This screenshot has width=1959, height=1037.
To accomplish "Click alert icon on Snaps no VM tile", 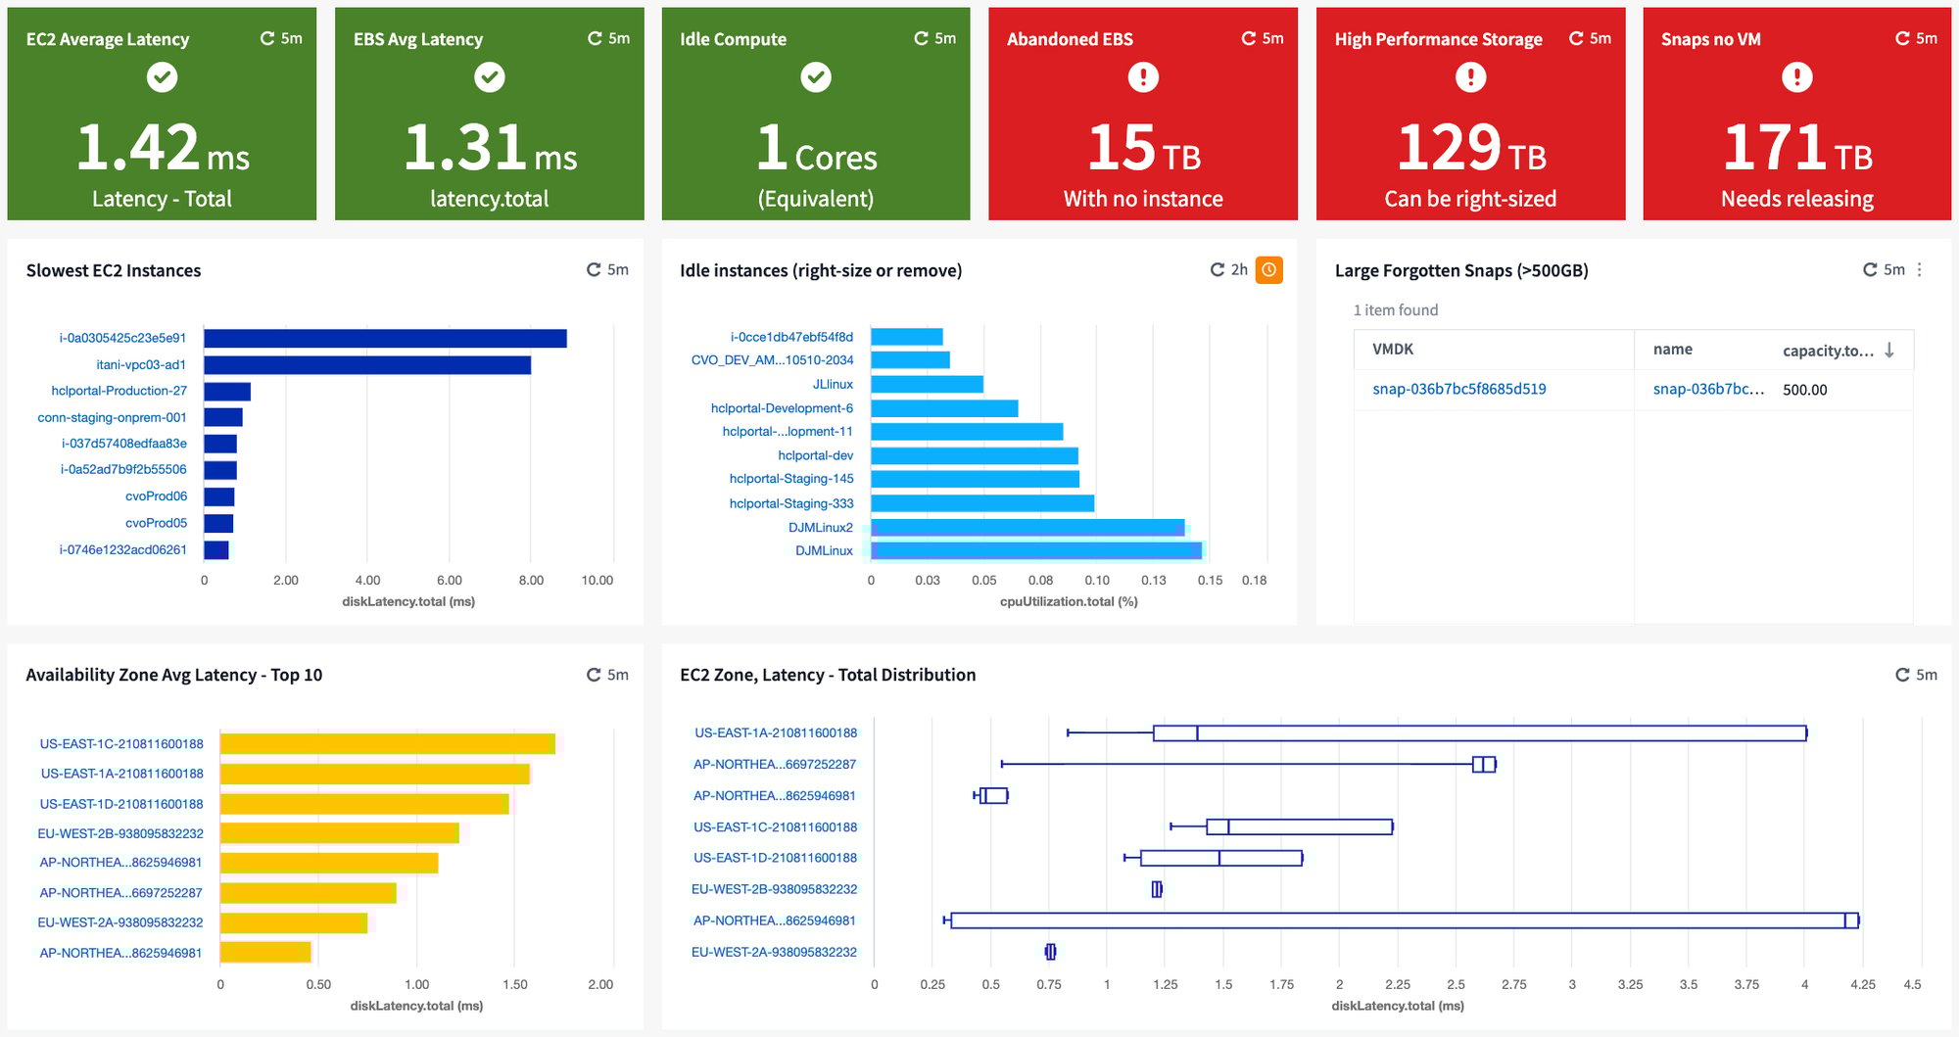I will pyautogui.click(x=1796, y=77).
